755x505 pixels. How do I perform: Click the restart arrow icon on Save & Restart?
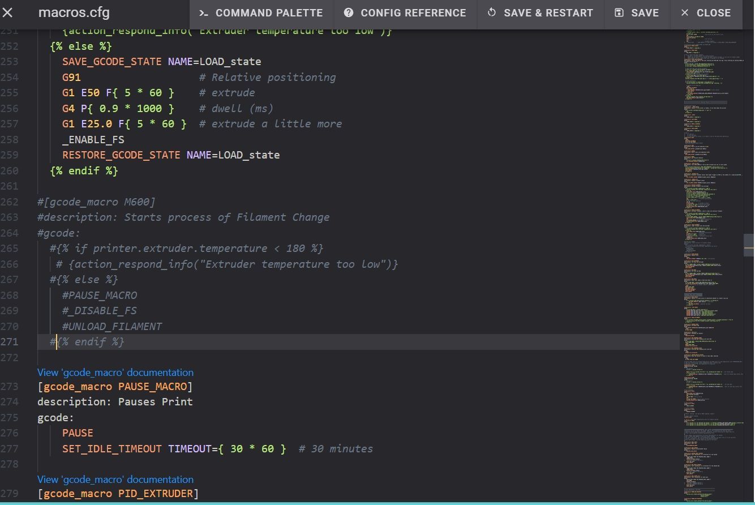click(x=492, y=12)
